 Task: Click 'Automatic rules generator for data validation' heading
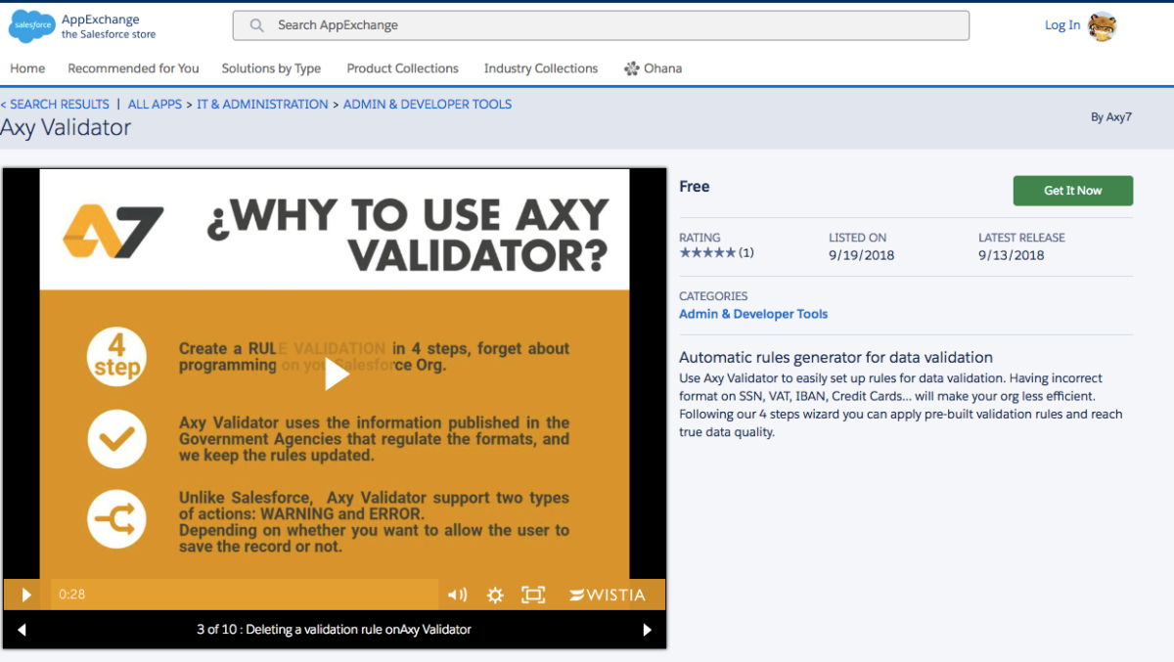tap(836, 357)
